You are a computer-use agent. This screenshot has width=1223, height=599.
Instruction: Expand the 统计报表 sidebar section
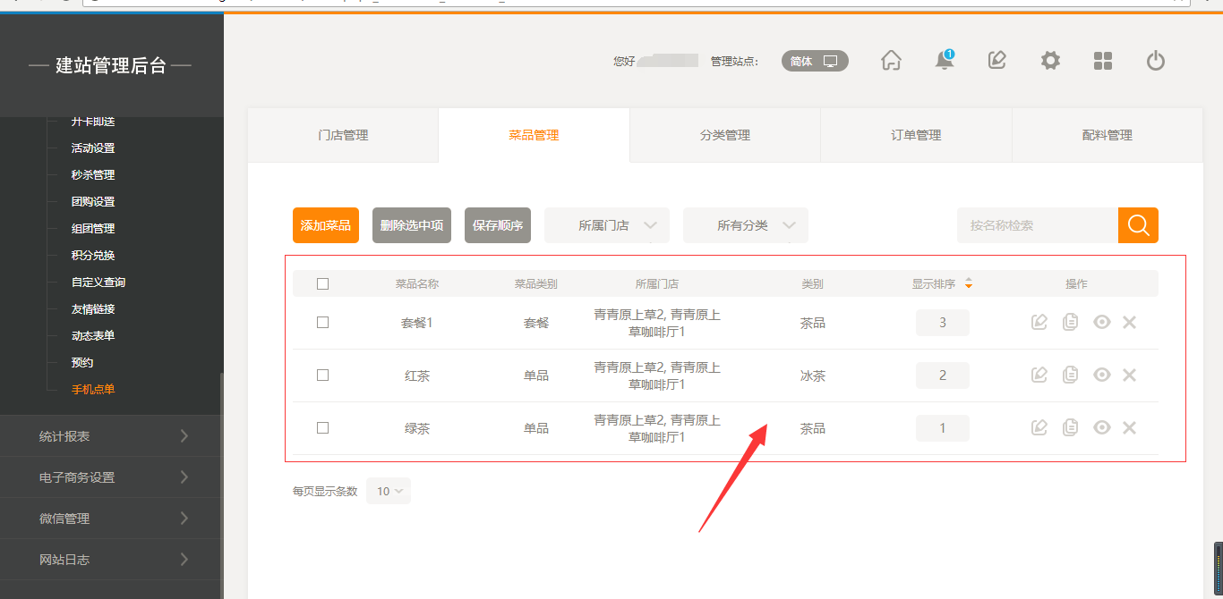[112, 436]
